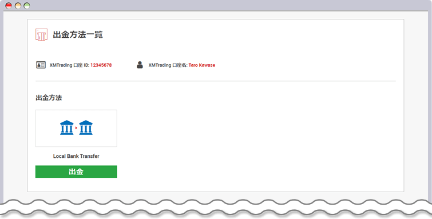The image size is (432, 219).
Task: Click the red arrow between banks
Action: (x=76, y=128)
